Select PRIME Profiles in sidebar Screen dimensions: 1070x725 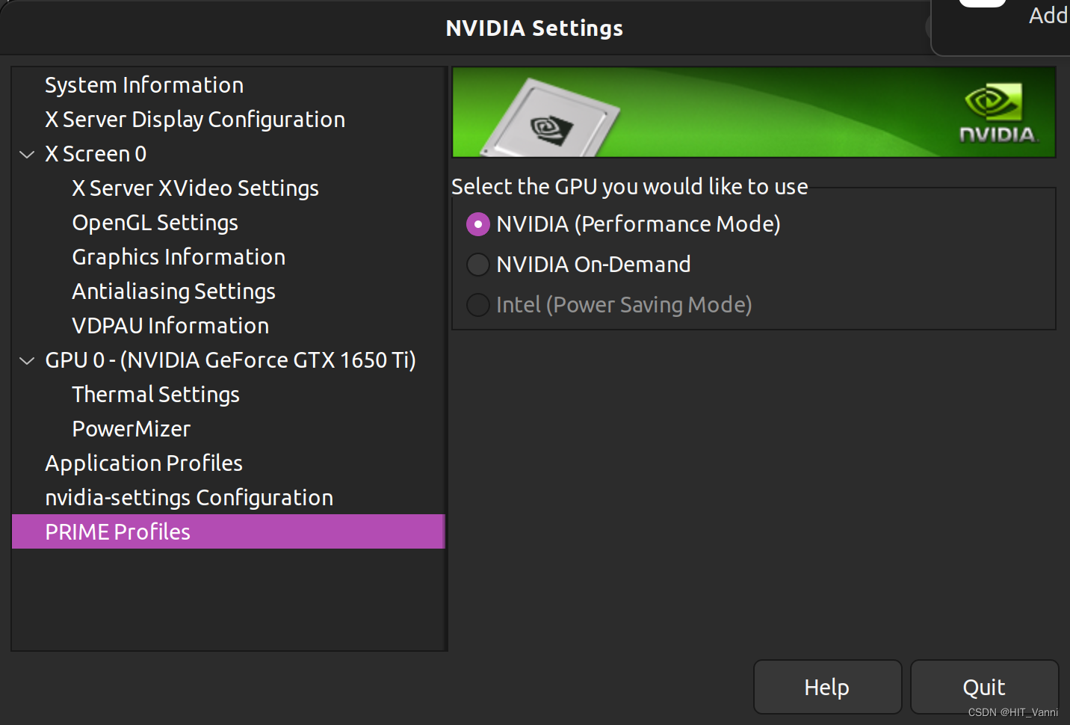pyautogui.click(x=229, y=531)
